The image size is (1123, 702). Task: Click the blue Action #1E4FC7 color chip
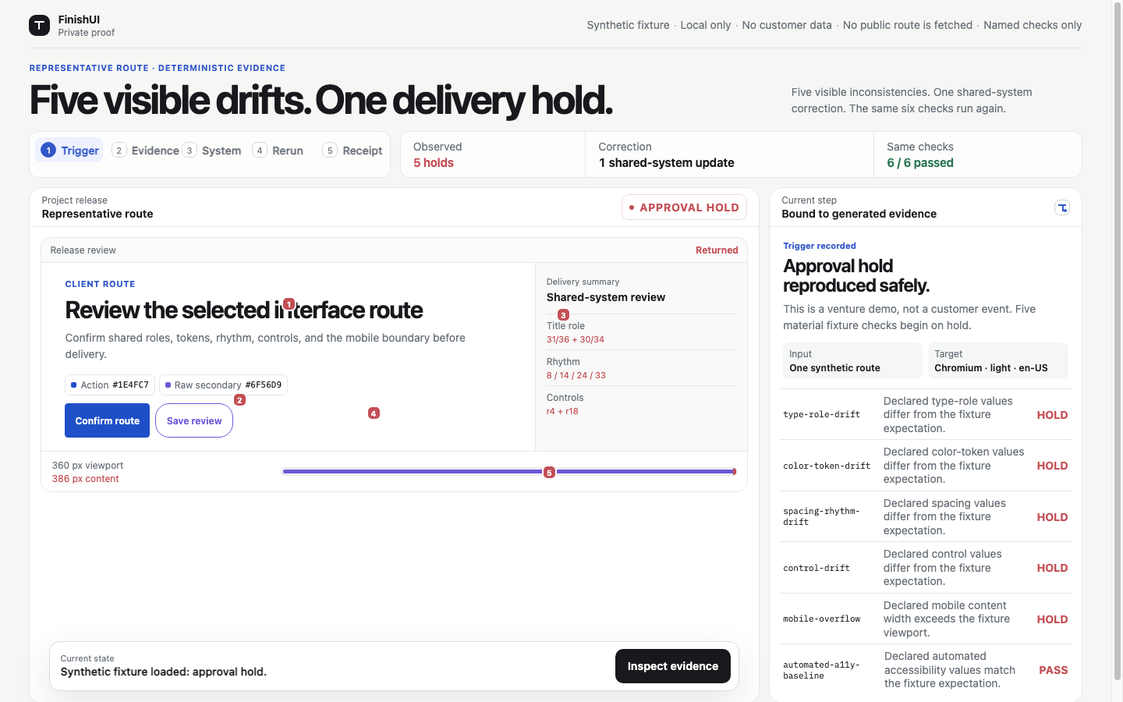point(110,385)
